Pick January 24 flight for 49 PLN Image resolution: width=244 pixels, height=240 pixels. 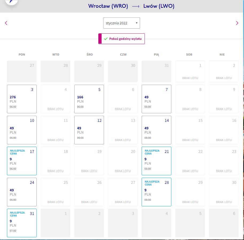[x=22, y=192]
